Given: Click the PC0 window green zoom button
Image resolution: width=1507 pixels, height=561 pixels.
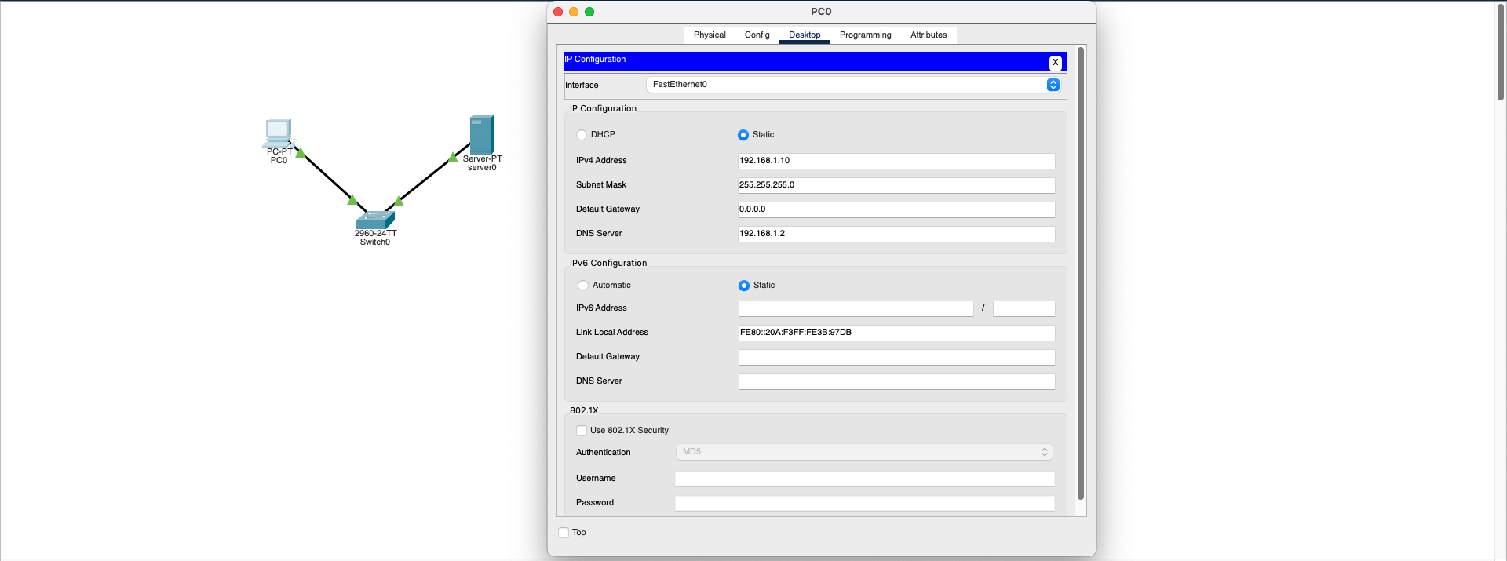Looking at the screenshot, I should click(589, 12).
